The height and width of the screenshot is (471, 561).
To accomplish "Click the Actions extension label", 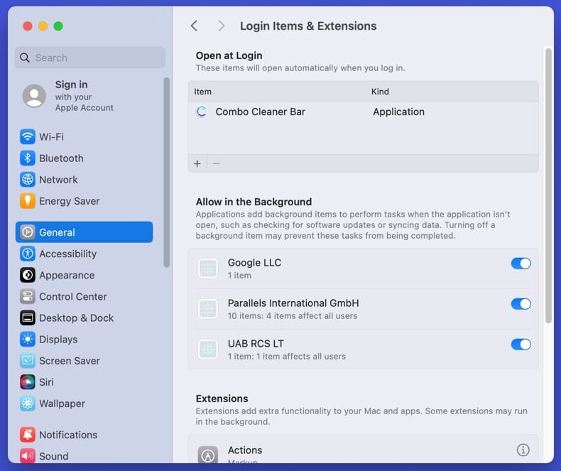I will (245, 450).
